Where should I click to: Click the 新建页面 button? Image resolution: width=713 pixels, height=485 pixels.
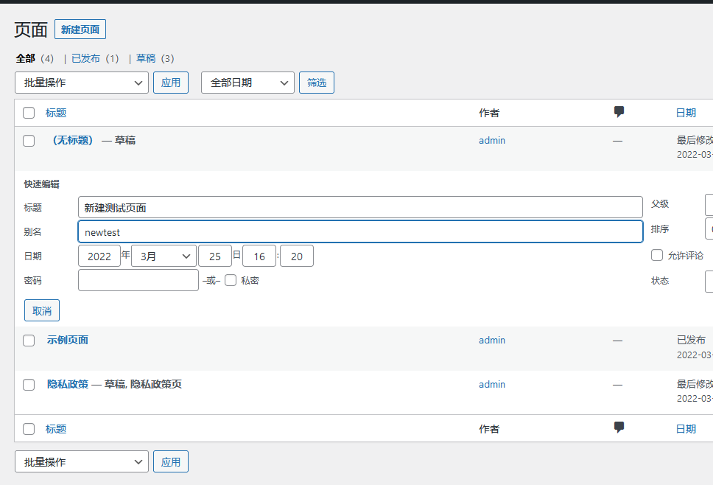[80, 29]
